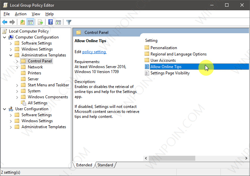This screenshot has width=250, height=176.
Task: Select Start Menu and Taskbar tree item
Action: 48,85
